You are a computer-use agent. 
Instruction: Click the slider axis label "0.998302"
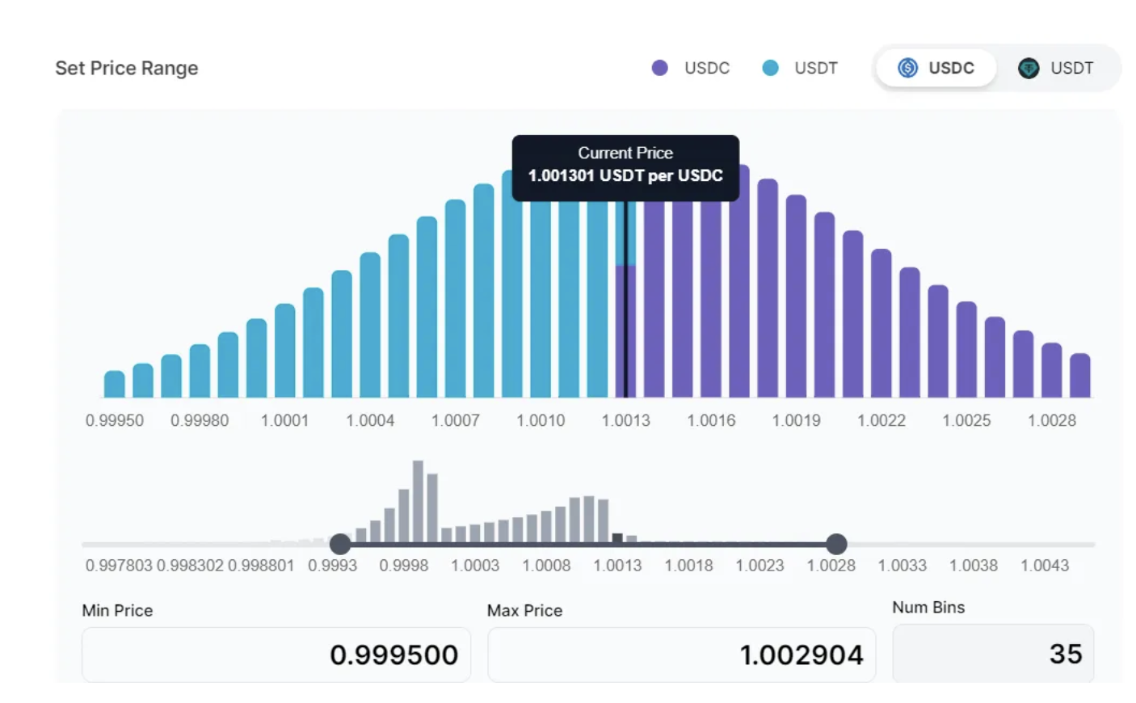(190, 566)
